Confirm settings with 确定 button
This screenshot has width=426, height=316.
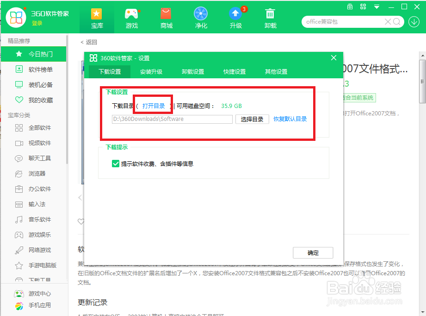click(313, 253)
